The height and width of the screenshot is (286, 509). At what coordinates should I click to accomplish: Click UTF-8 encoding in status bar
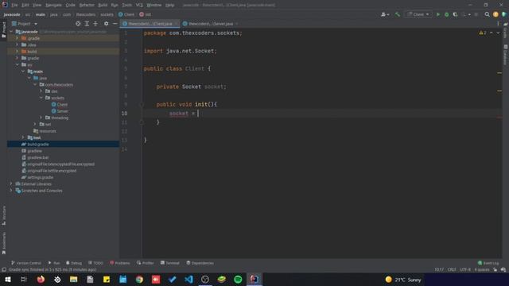465,269
